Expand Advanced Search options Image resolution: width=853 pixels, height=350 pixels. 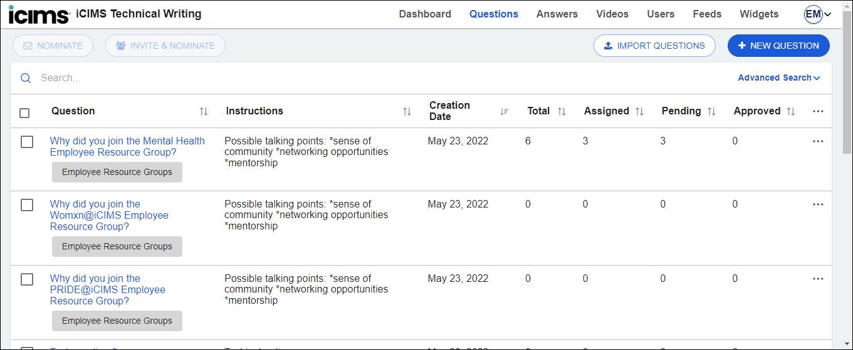(x=779, y=78)
